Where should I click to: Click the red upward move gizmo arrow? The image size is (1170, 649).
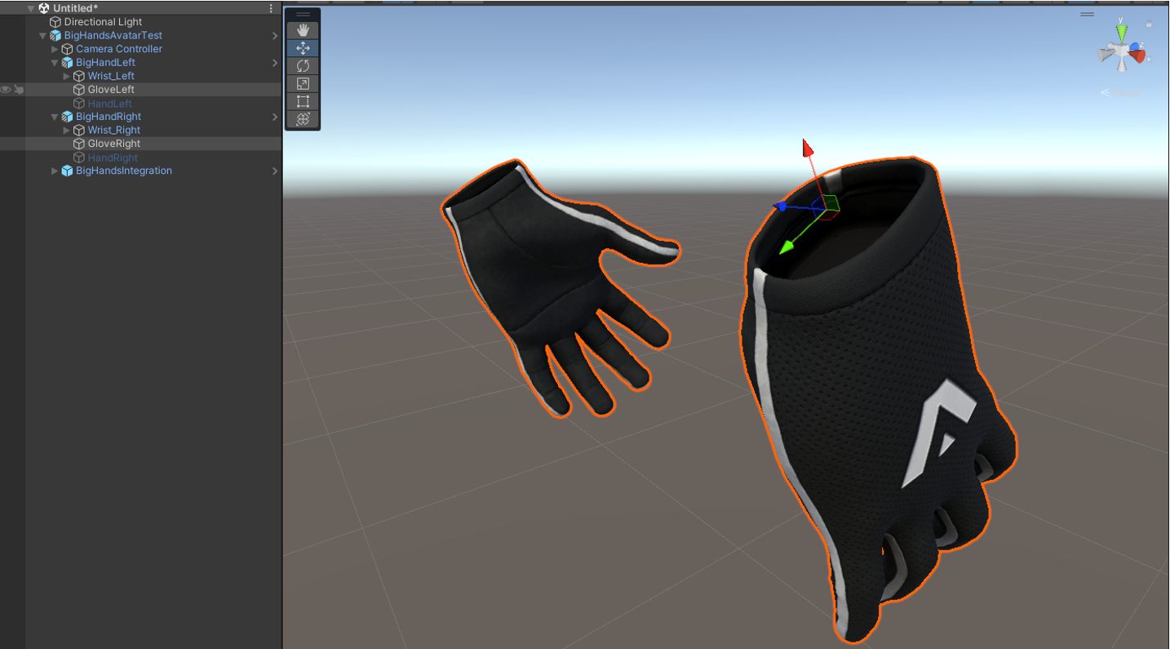[808, 149]
